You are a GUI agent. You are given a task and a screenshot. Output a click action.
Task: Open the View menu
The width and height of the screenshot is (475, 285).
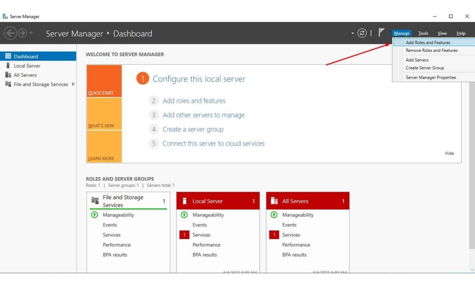[x=442, y=33]
